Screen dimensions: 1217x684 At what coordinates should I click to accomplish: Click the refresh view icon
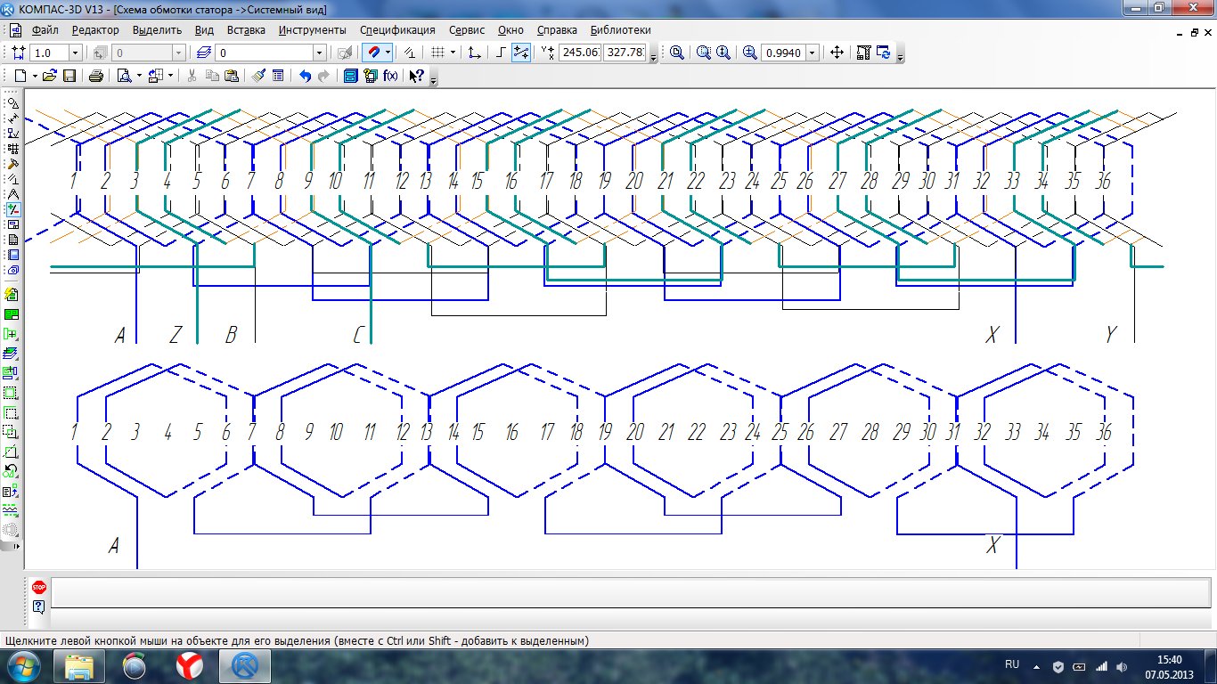click(884, 53)
